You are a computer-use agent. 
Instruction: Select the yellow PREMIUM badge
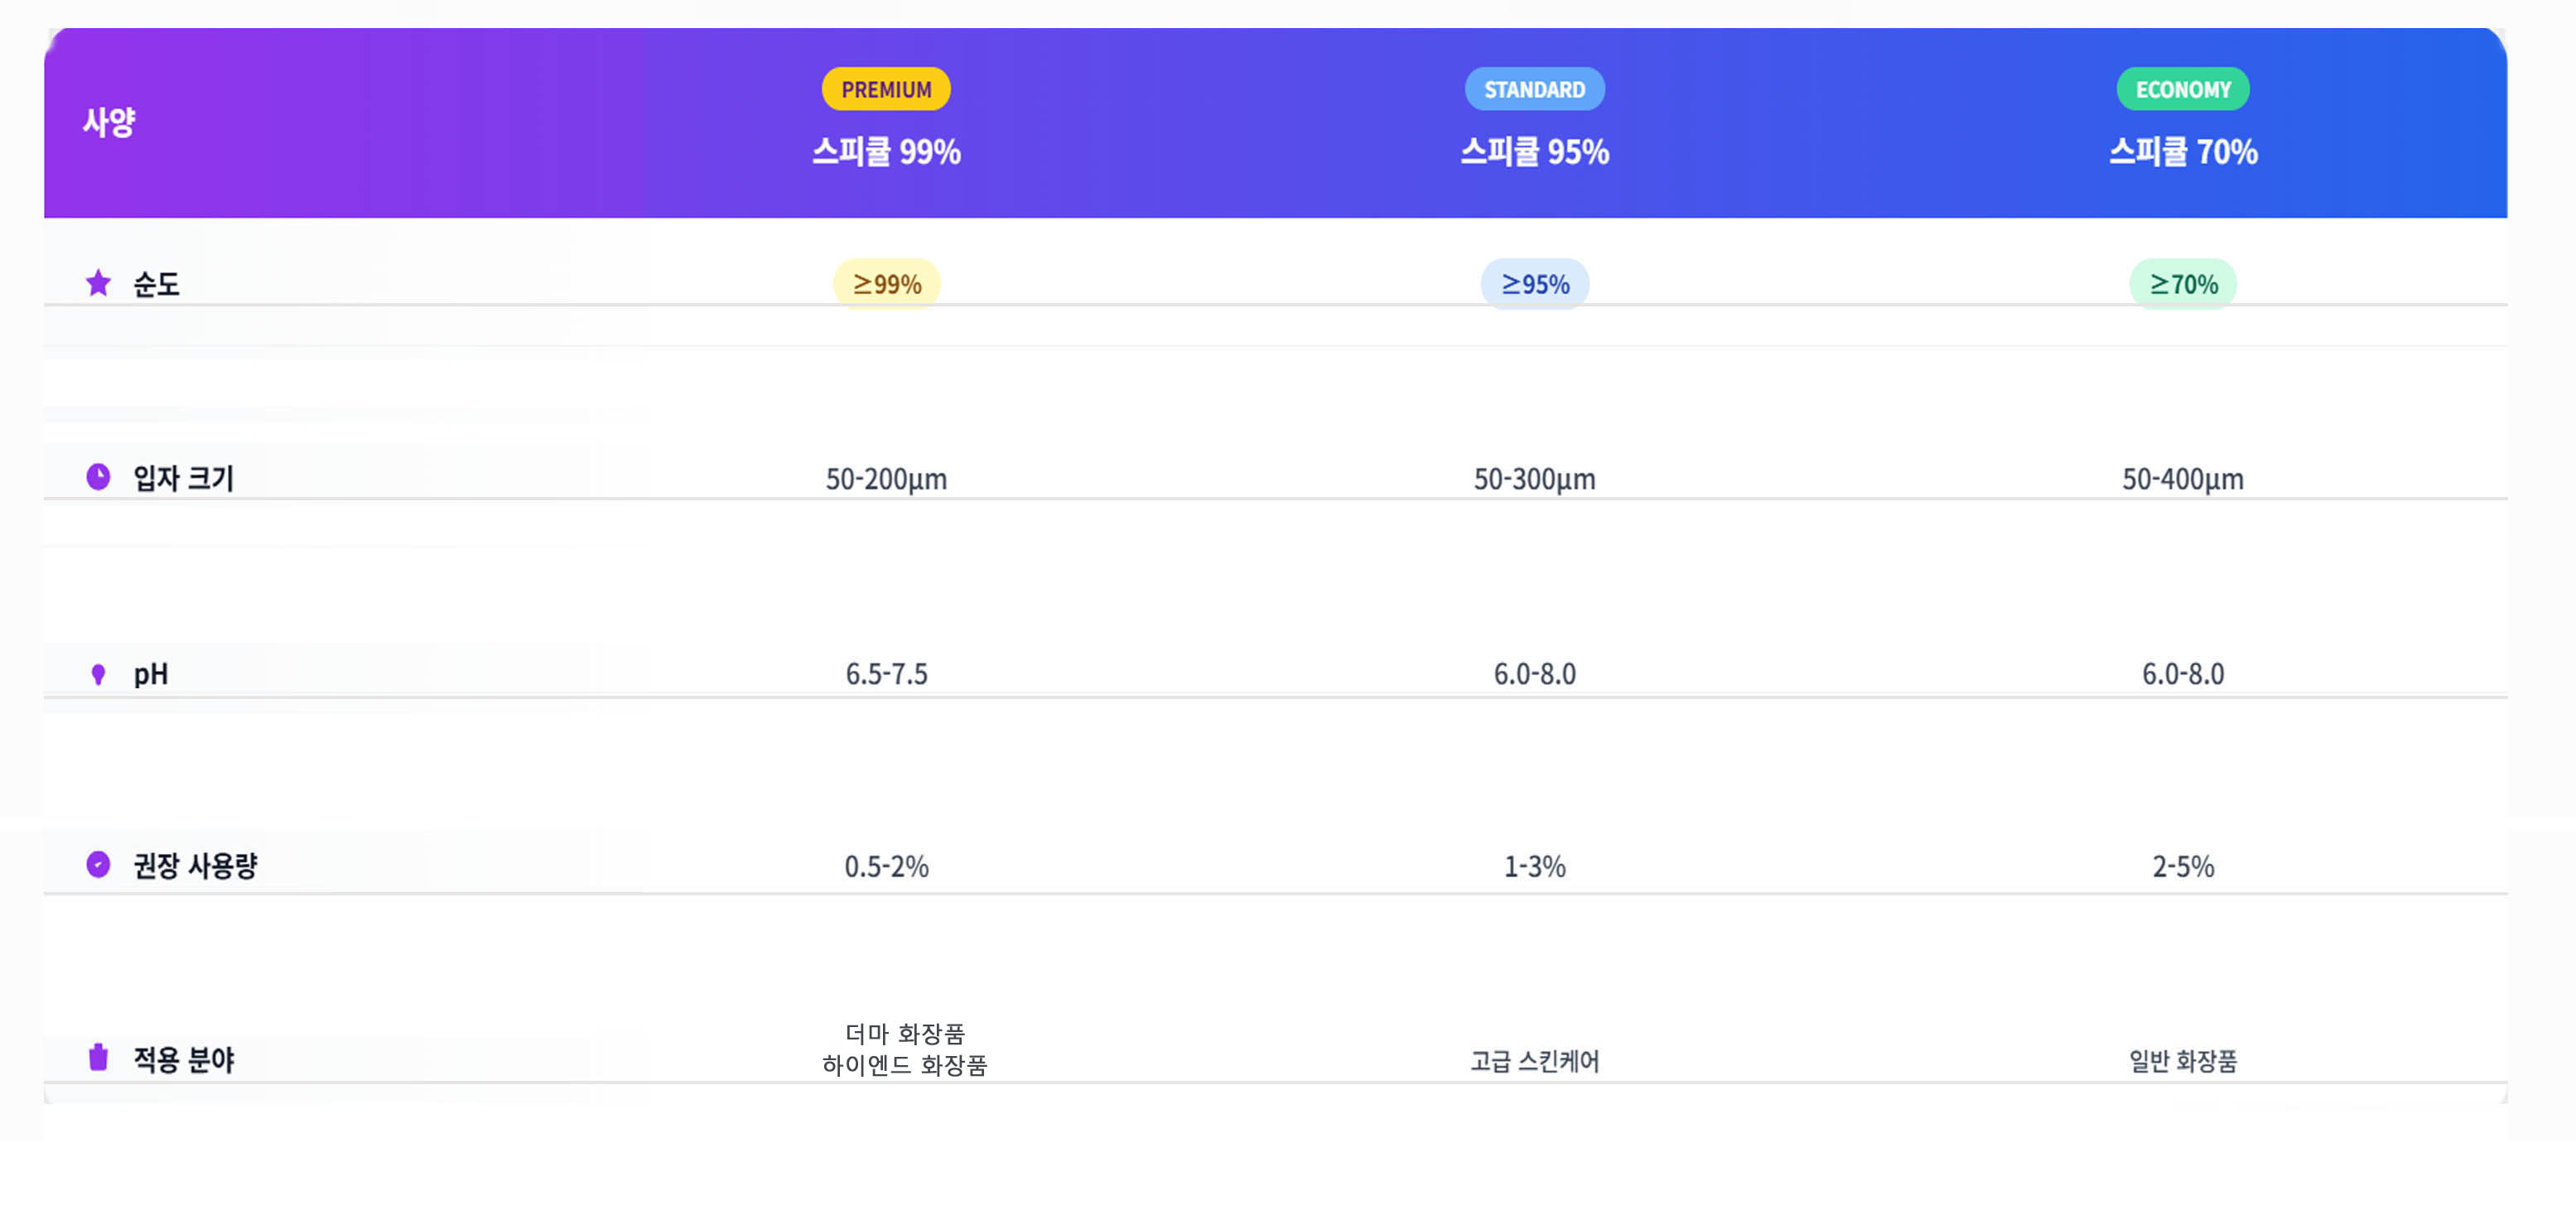(x=886, y=89)
